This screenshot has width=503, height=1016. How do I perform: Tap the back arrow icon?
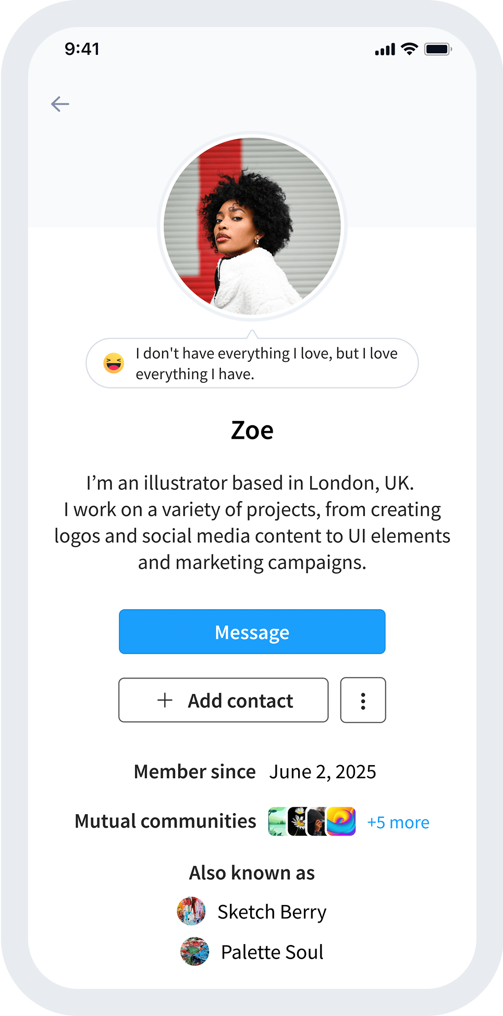60,104
